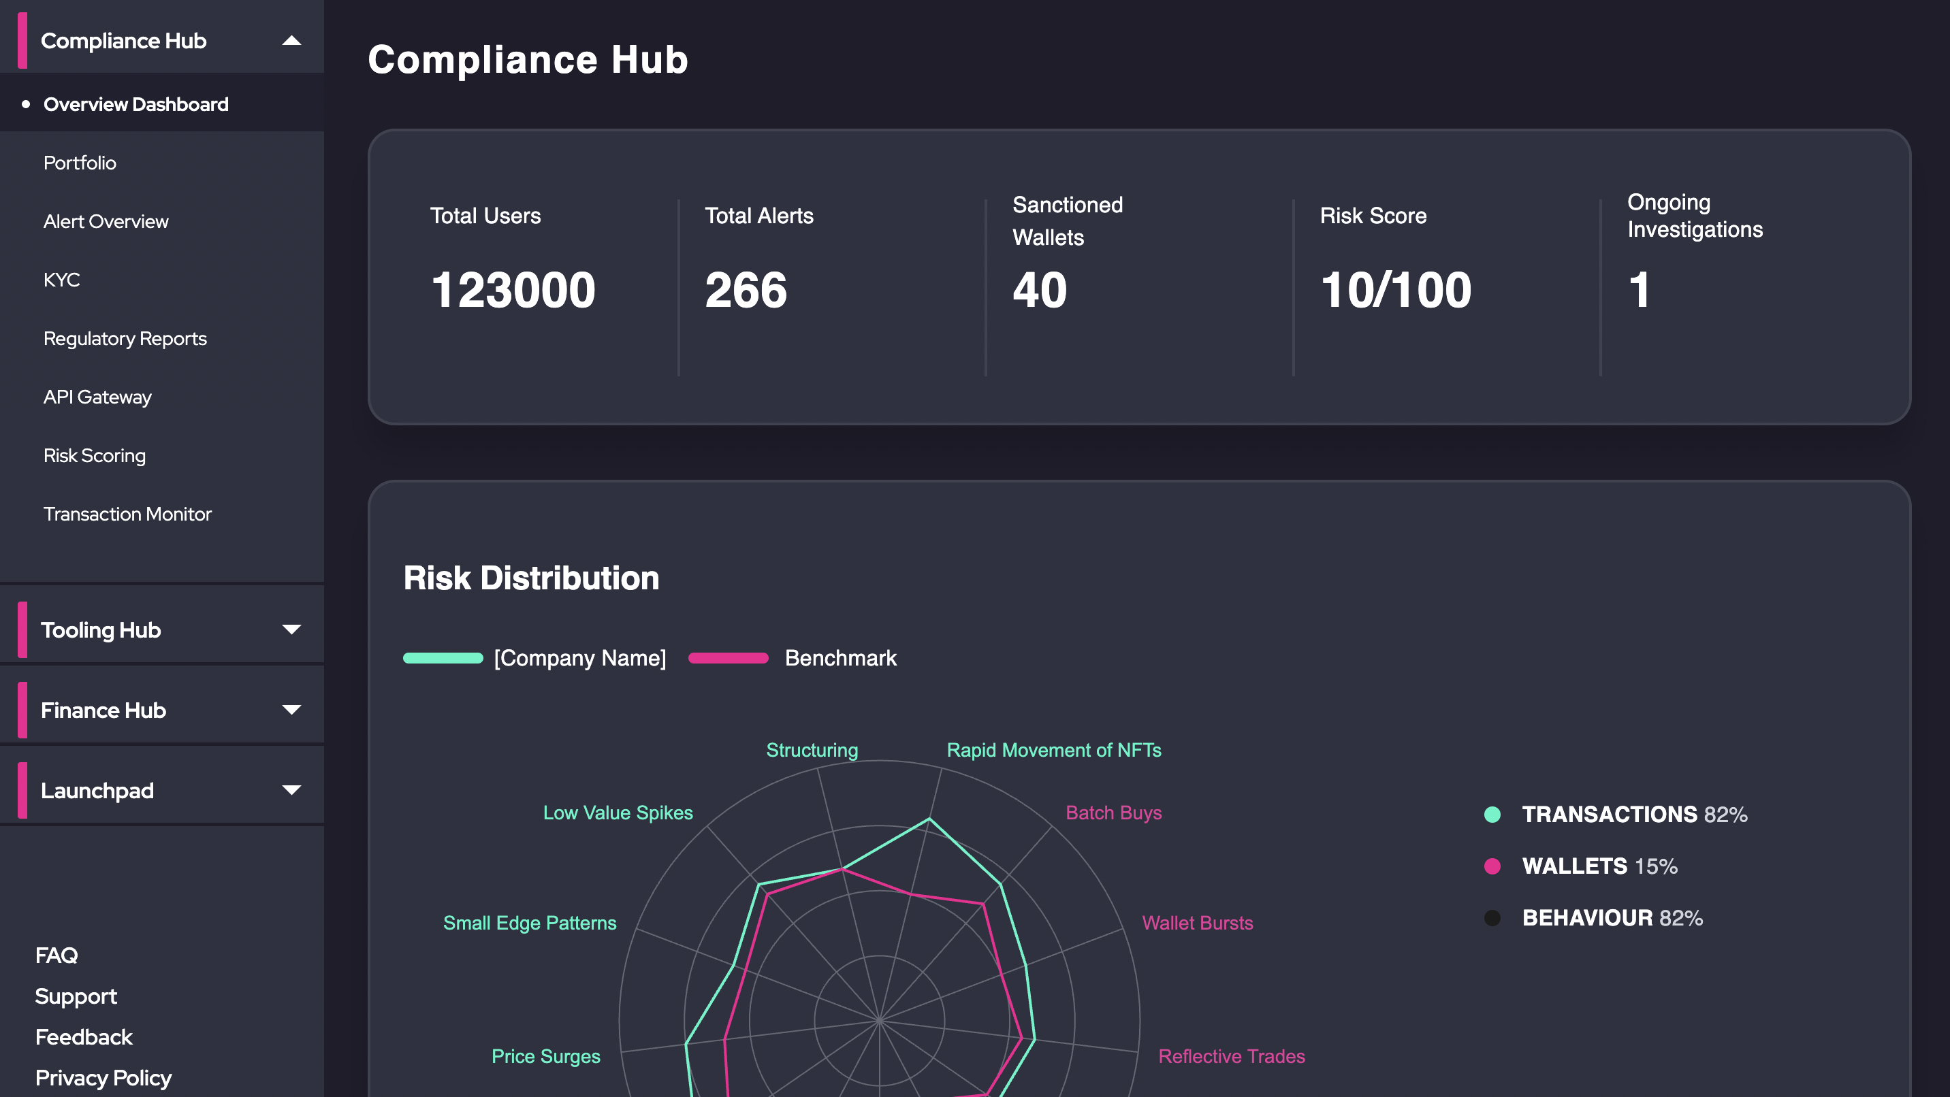
Task: Open the FAQ link
Action: pos(56,955)
